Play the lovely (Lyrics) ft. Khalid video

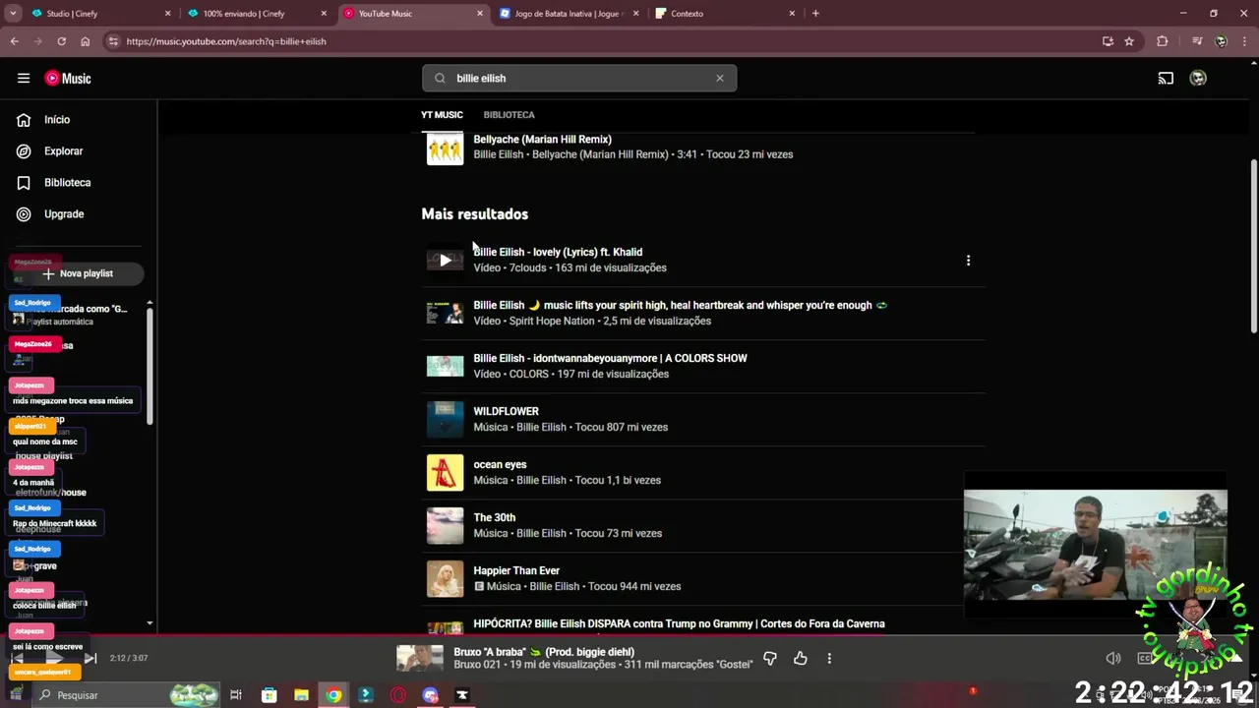pos(445,260)
